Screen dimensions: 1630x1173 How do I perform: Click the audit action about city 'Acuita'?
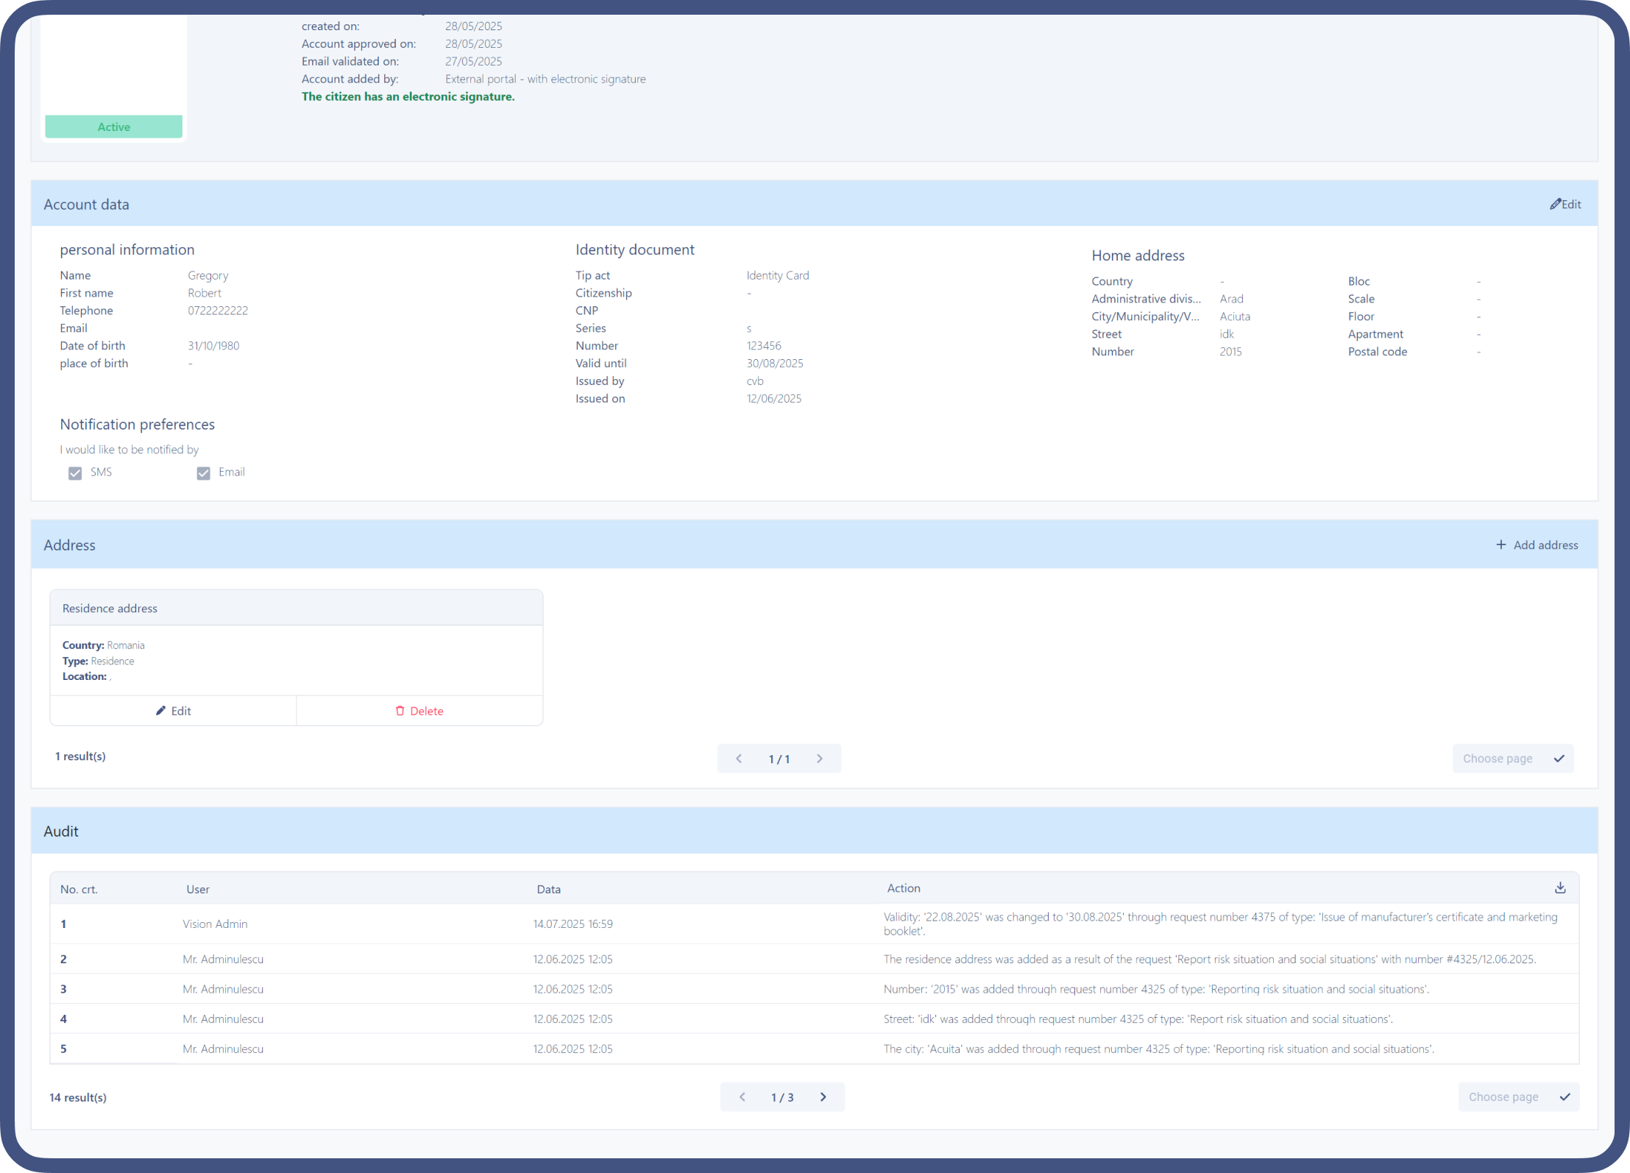[x=1159, y=1049]
